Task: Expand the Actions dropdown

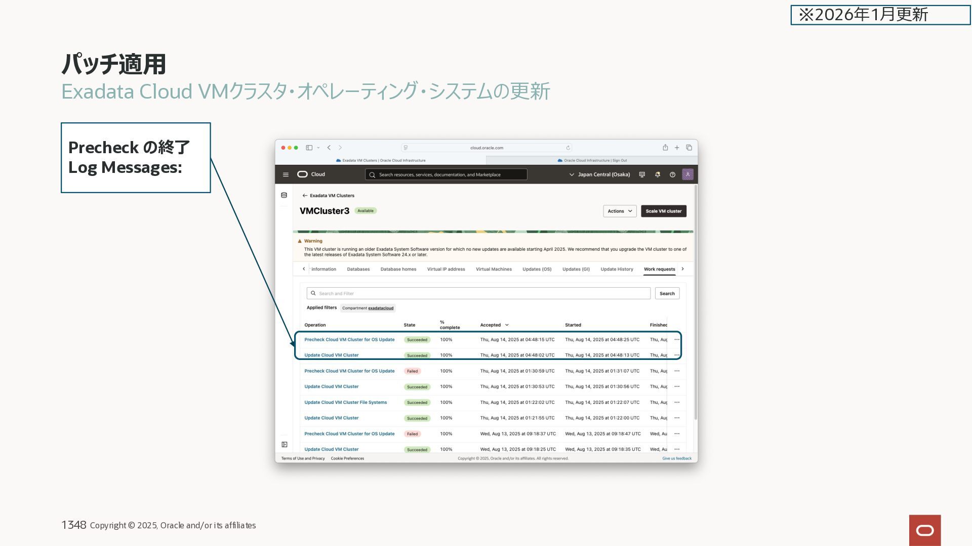Action: pyautogui.click(x=620, y=211)
